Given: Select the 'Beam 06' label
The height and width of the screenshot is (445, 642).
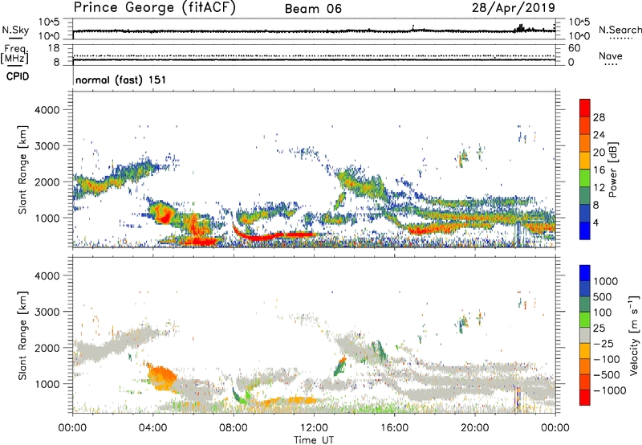Looking at the screenshot, I should pyautogui.click(x=313, y=9).
